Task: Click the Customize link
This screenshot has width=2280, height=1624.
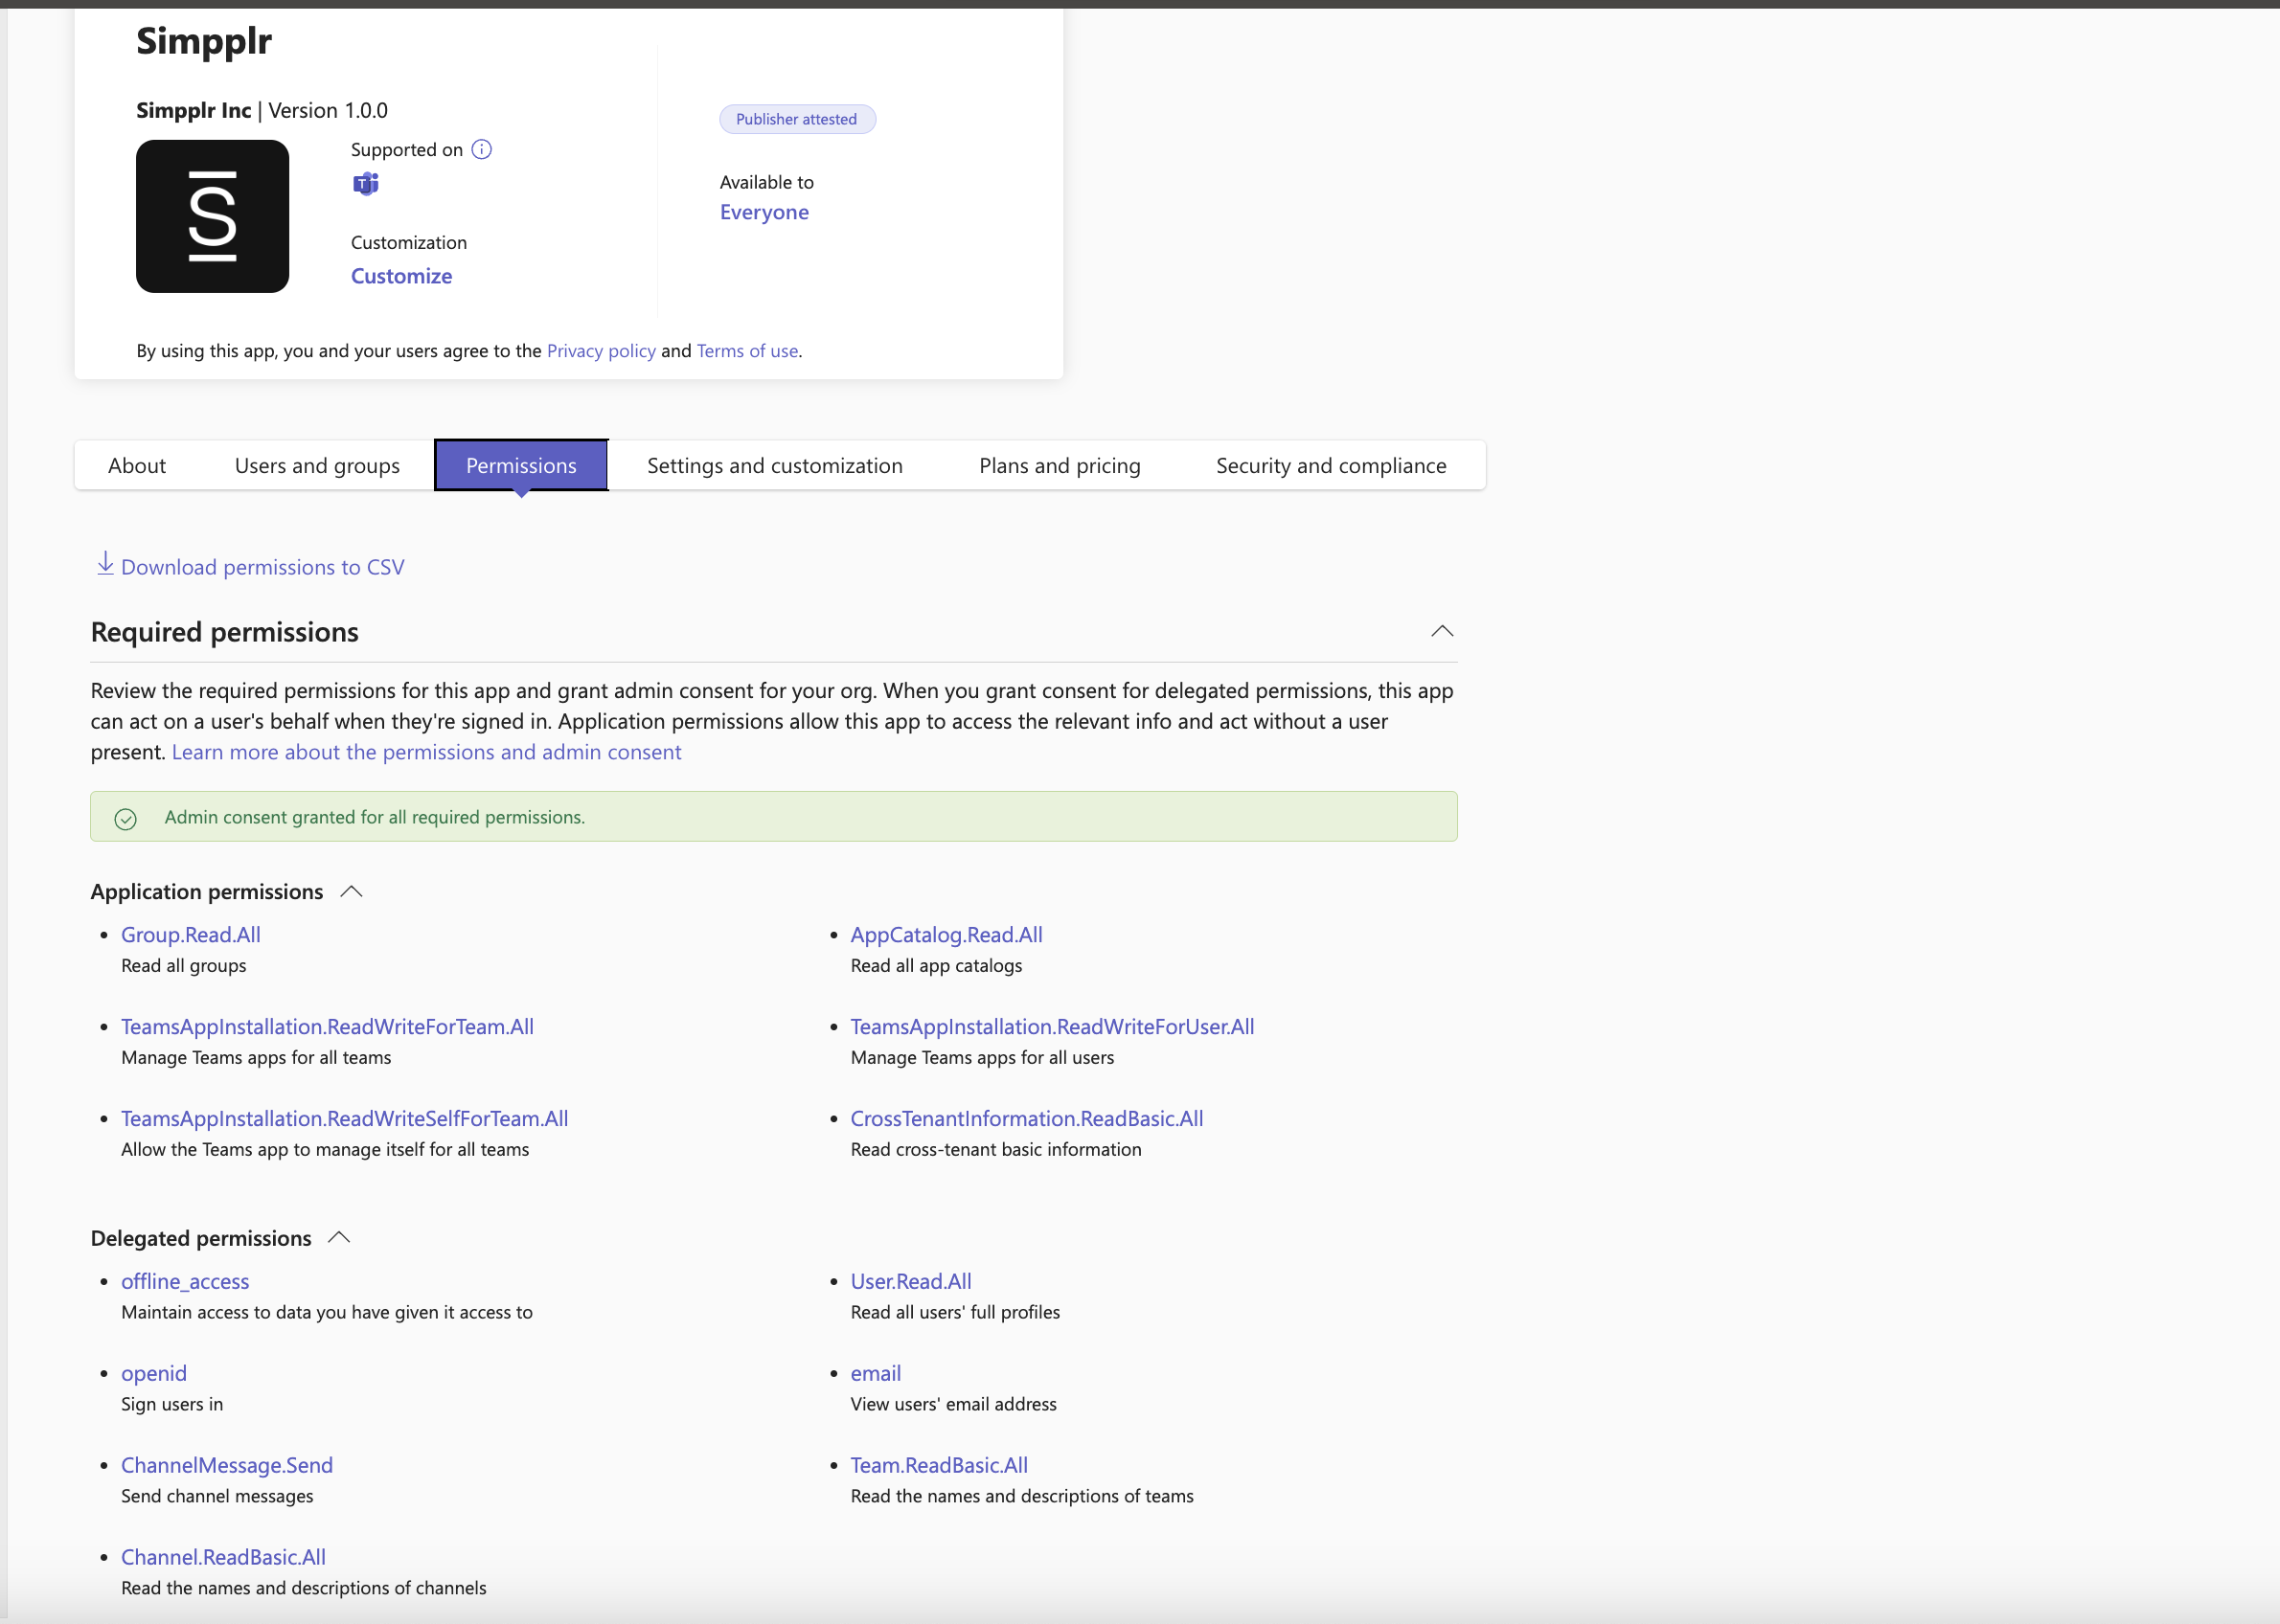Action: click(401, 276)
